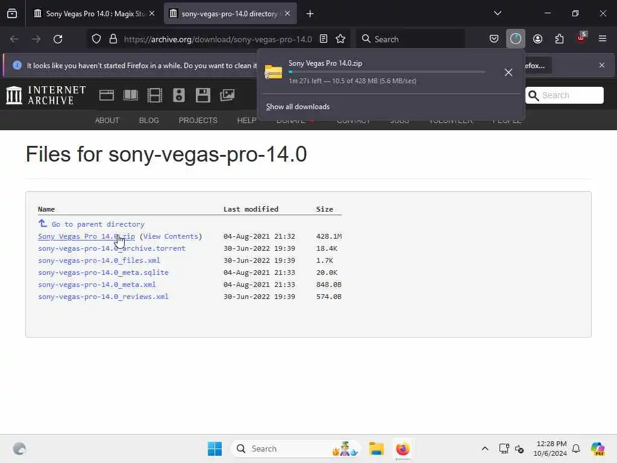Open the Video film strip icon
This screenshot has height=463, width=617.
155,95
